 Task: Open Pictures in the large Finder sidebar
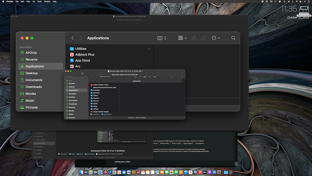pos(31,107)
